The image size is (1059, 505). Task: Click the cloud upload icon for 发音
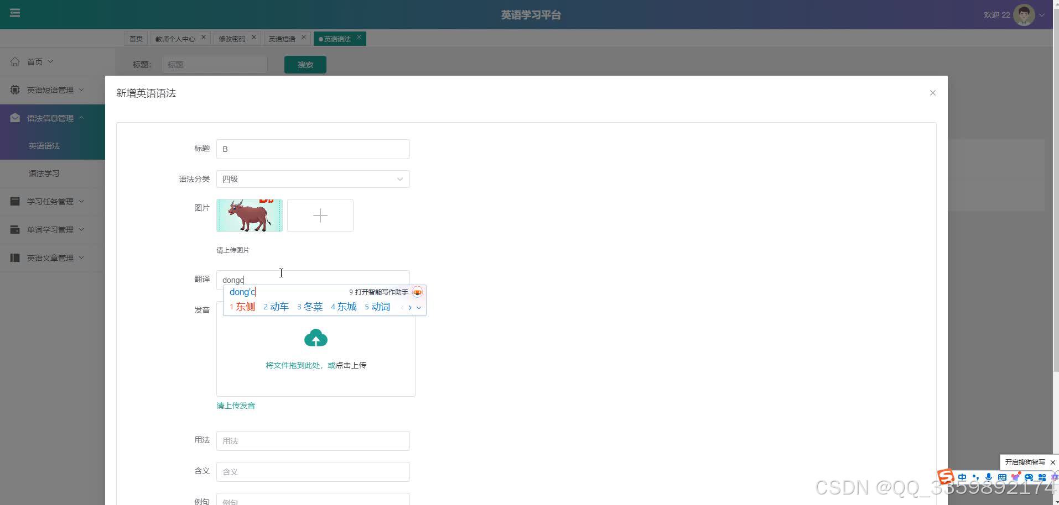coord(316,338)
